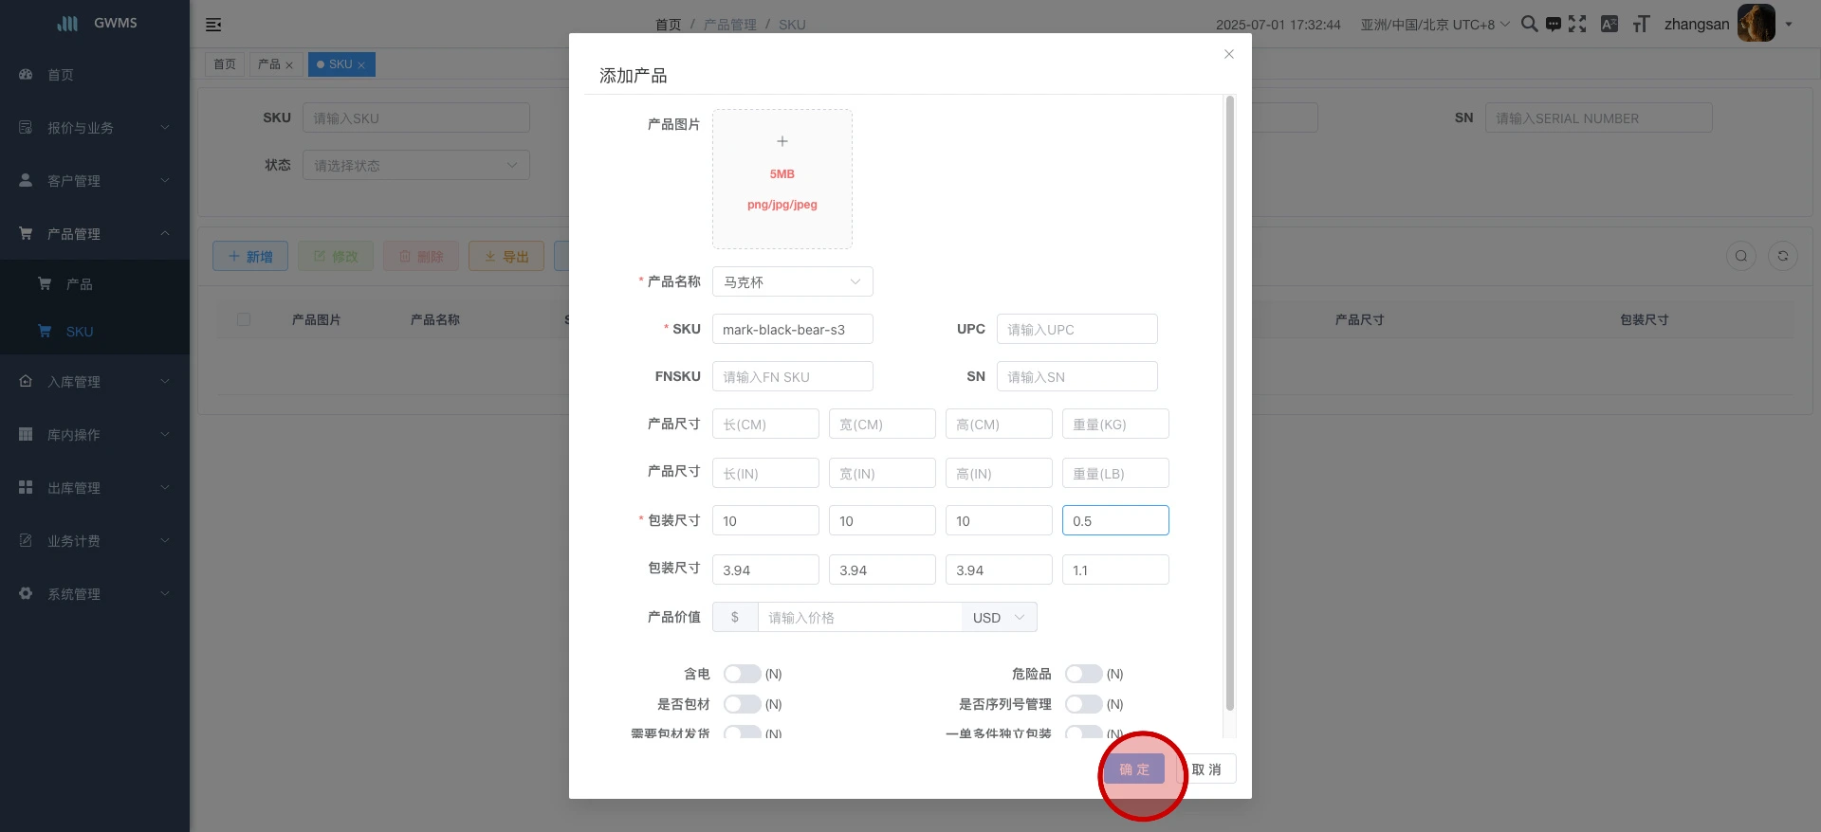Enable the 是否序列号管理 switch
The width and height of the screenshot is (1821, 832).
click(x=1083, y=704)
